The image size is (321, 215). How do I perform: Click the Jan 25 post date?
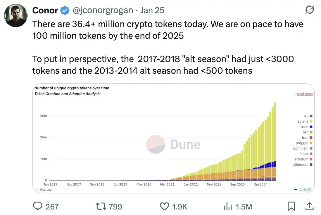(x=152, y=11)
